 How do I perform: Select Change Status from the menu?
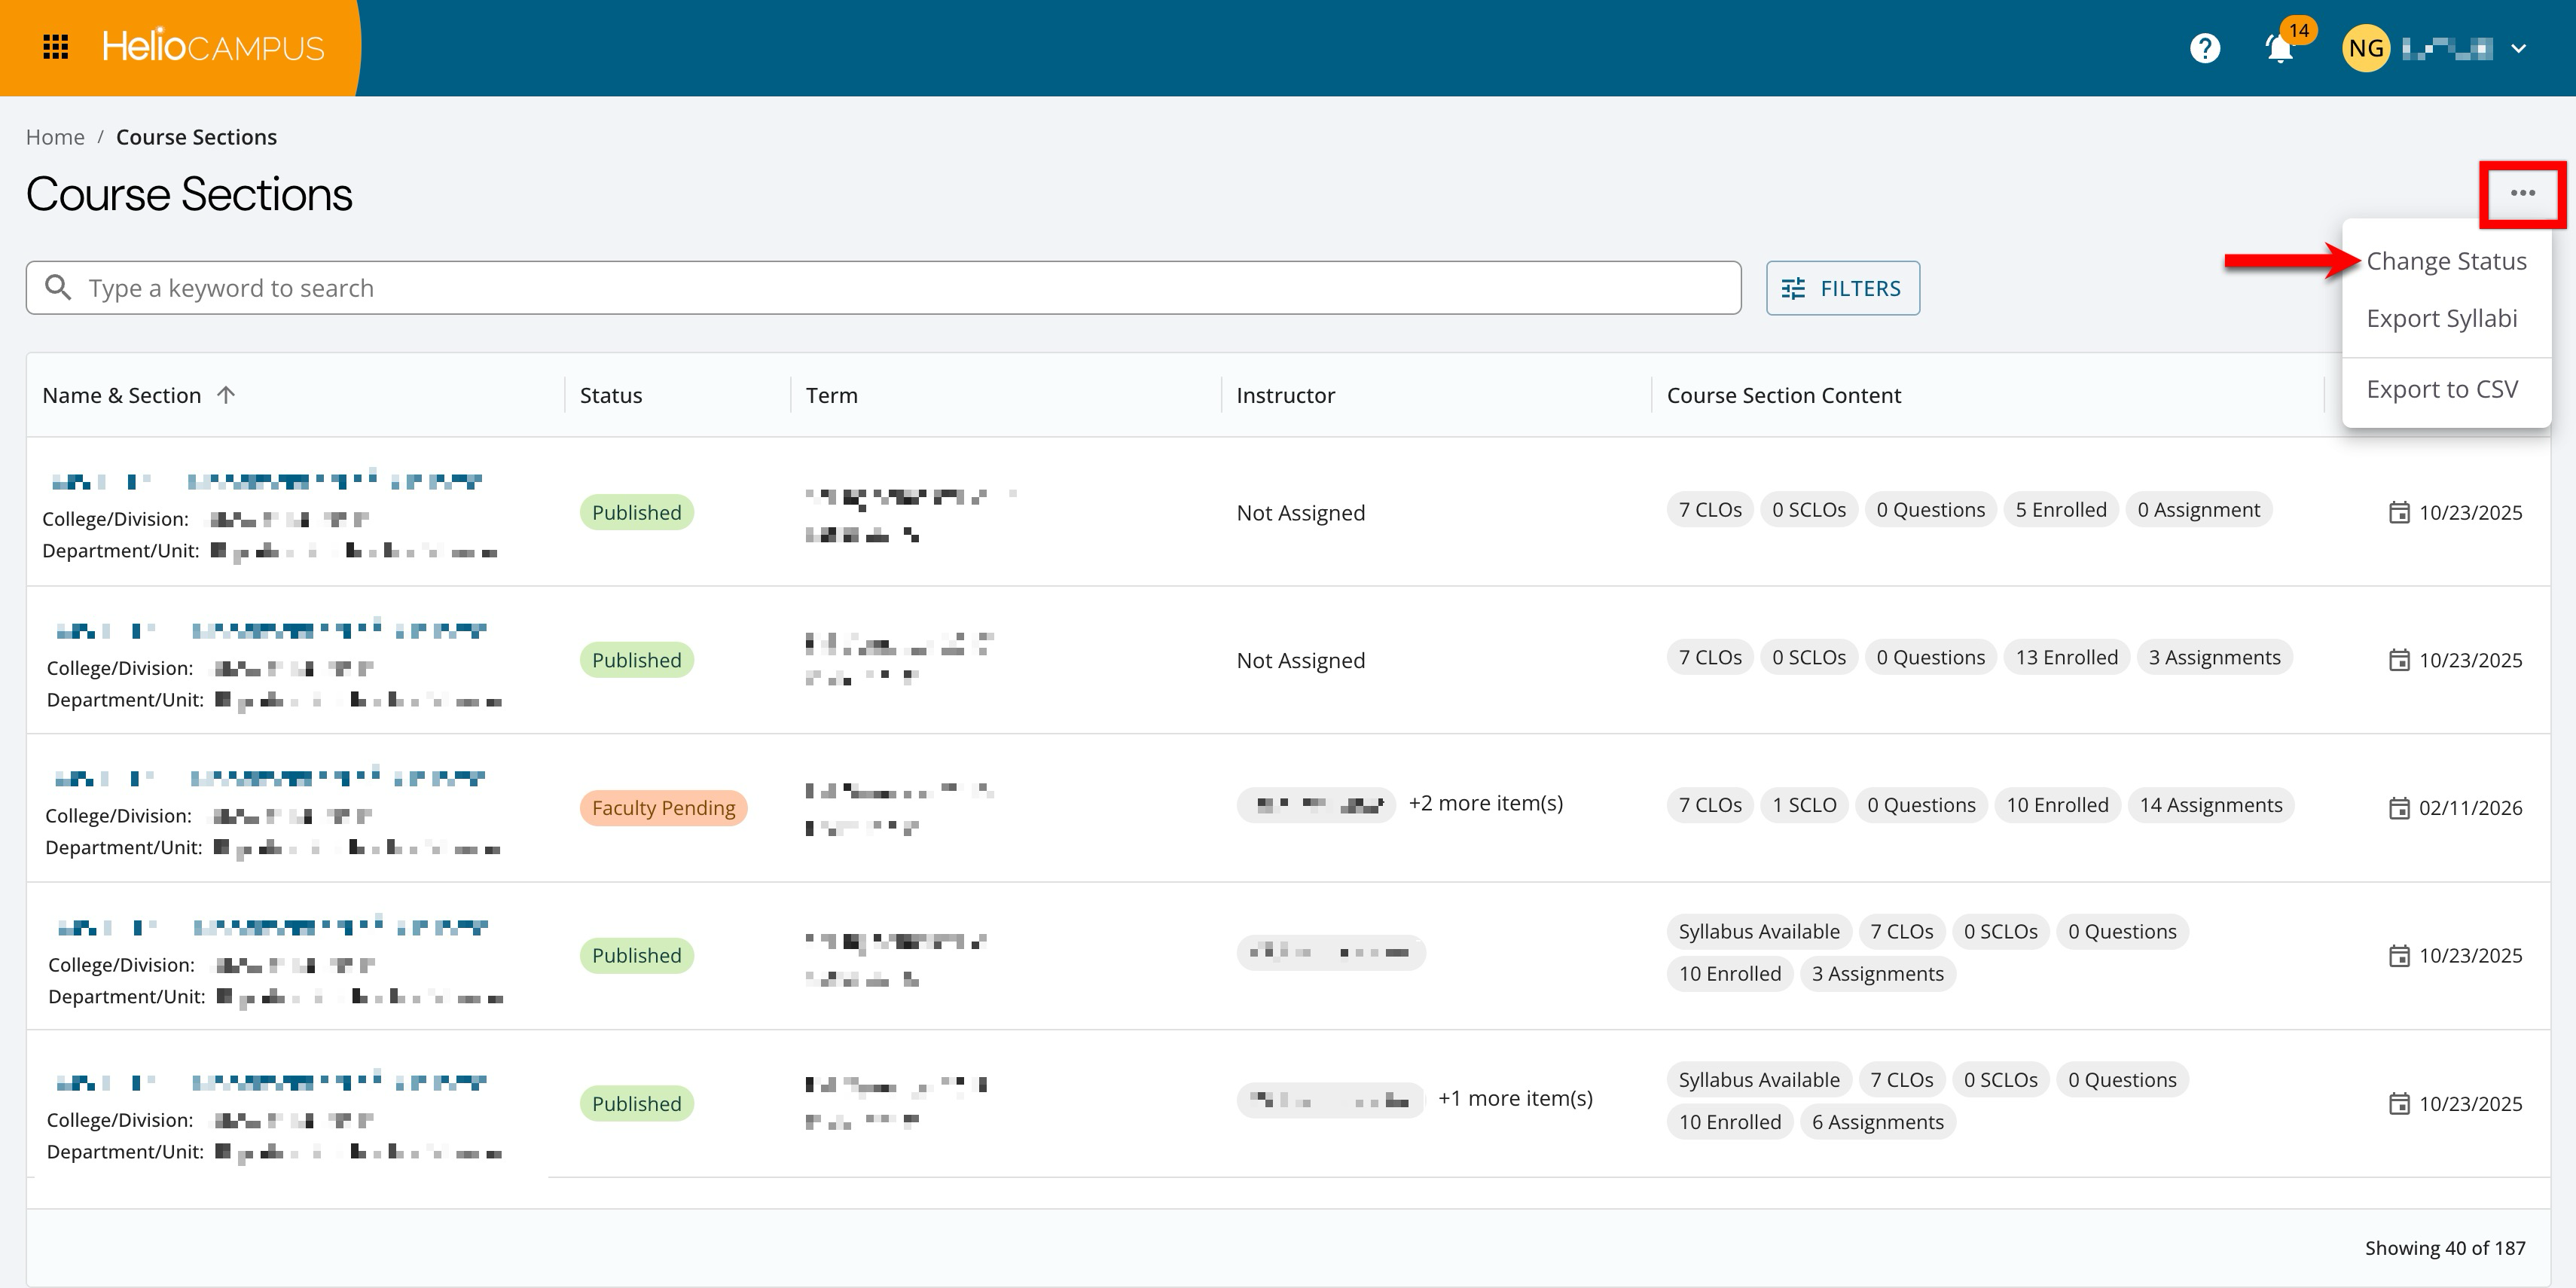(2446, 261)
